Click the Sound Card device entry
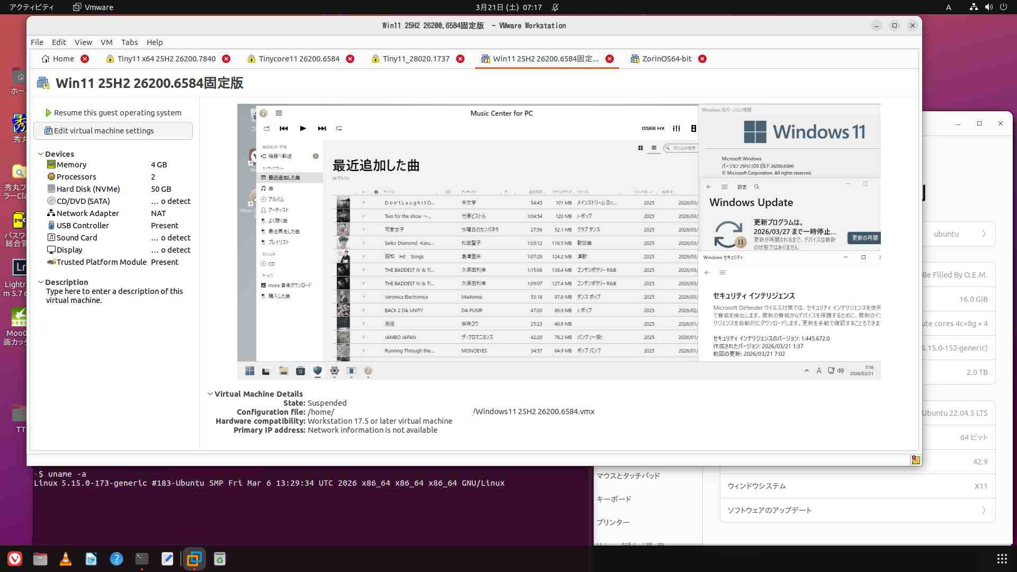 click(x=76, y=238)
